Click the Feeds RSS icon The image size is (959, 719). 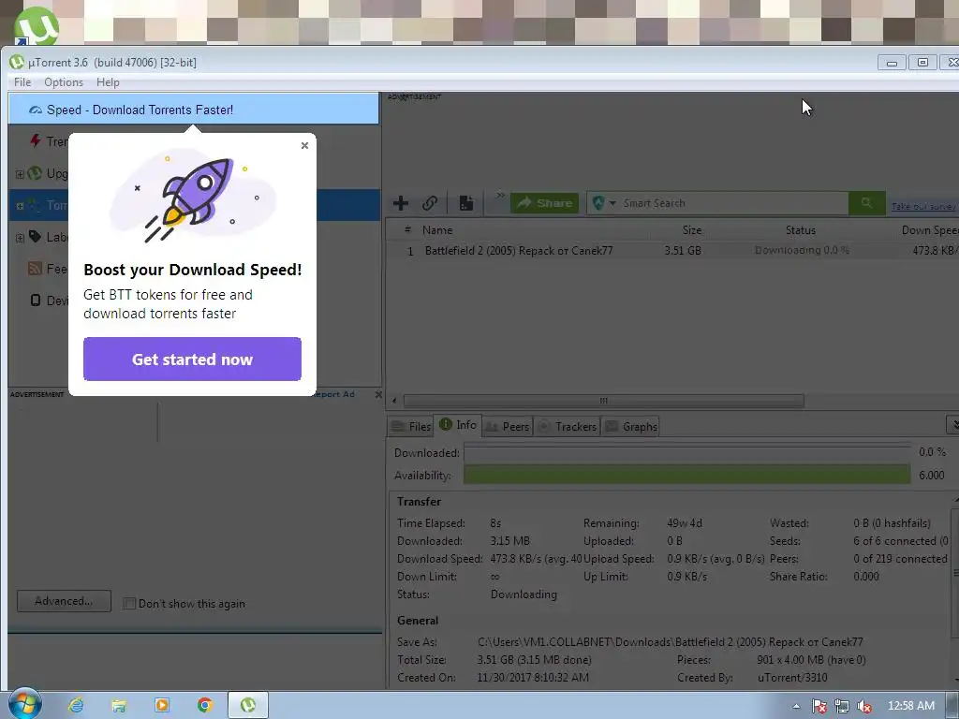(36, 269)
